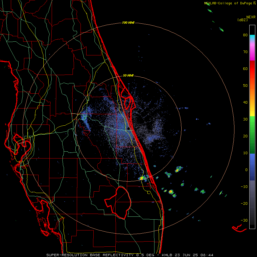Click the -30 value on the dBZ scale

244,220
